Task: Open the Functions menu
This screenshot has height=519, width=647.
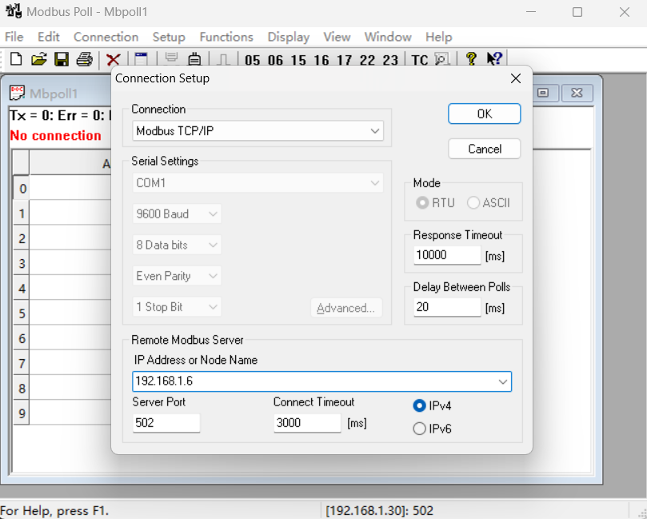Action: [x=226, y=37]
